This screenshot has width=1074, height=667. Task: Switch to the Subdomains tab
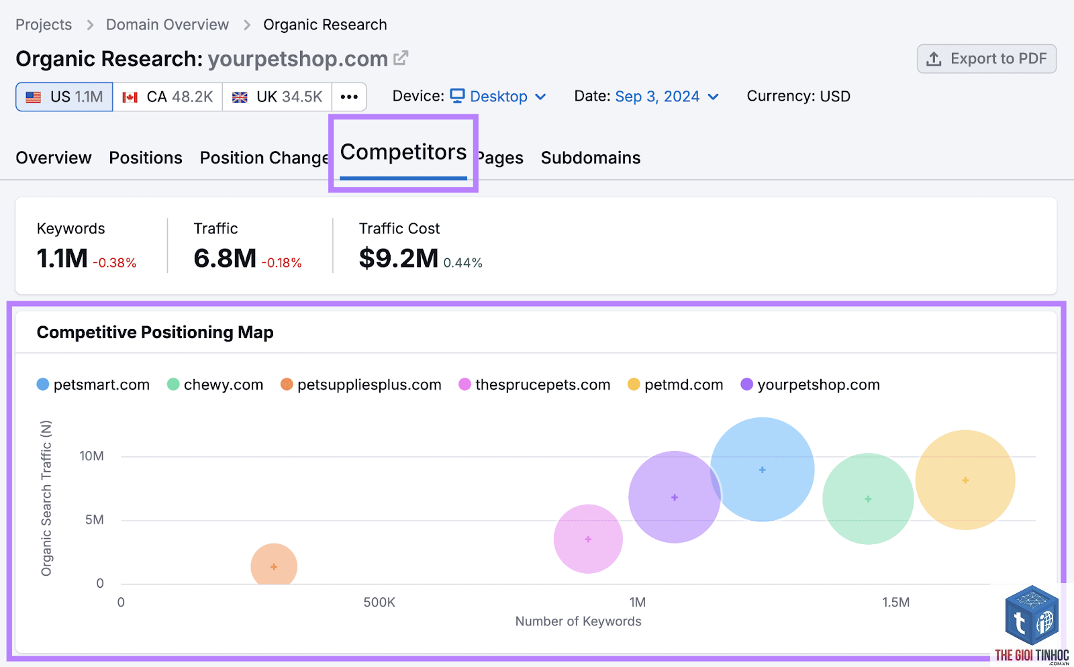[591, 158]
